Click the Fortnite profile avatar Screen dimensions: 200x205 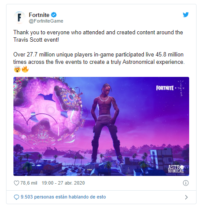pos(19,18)
